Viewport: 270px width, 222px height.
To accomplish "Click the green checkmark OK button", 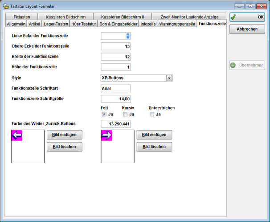I will [247, 17].
